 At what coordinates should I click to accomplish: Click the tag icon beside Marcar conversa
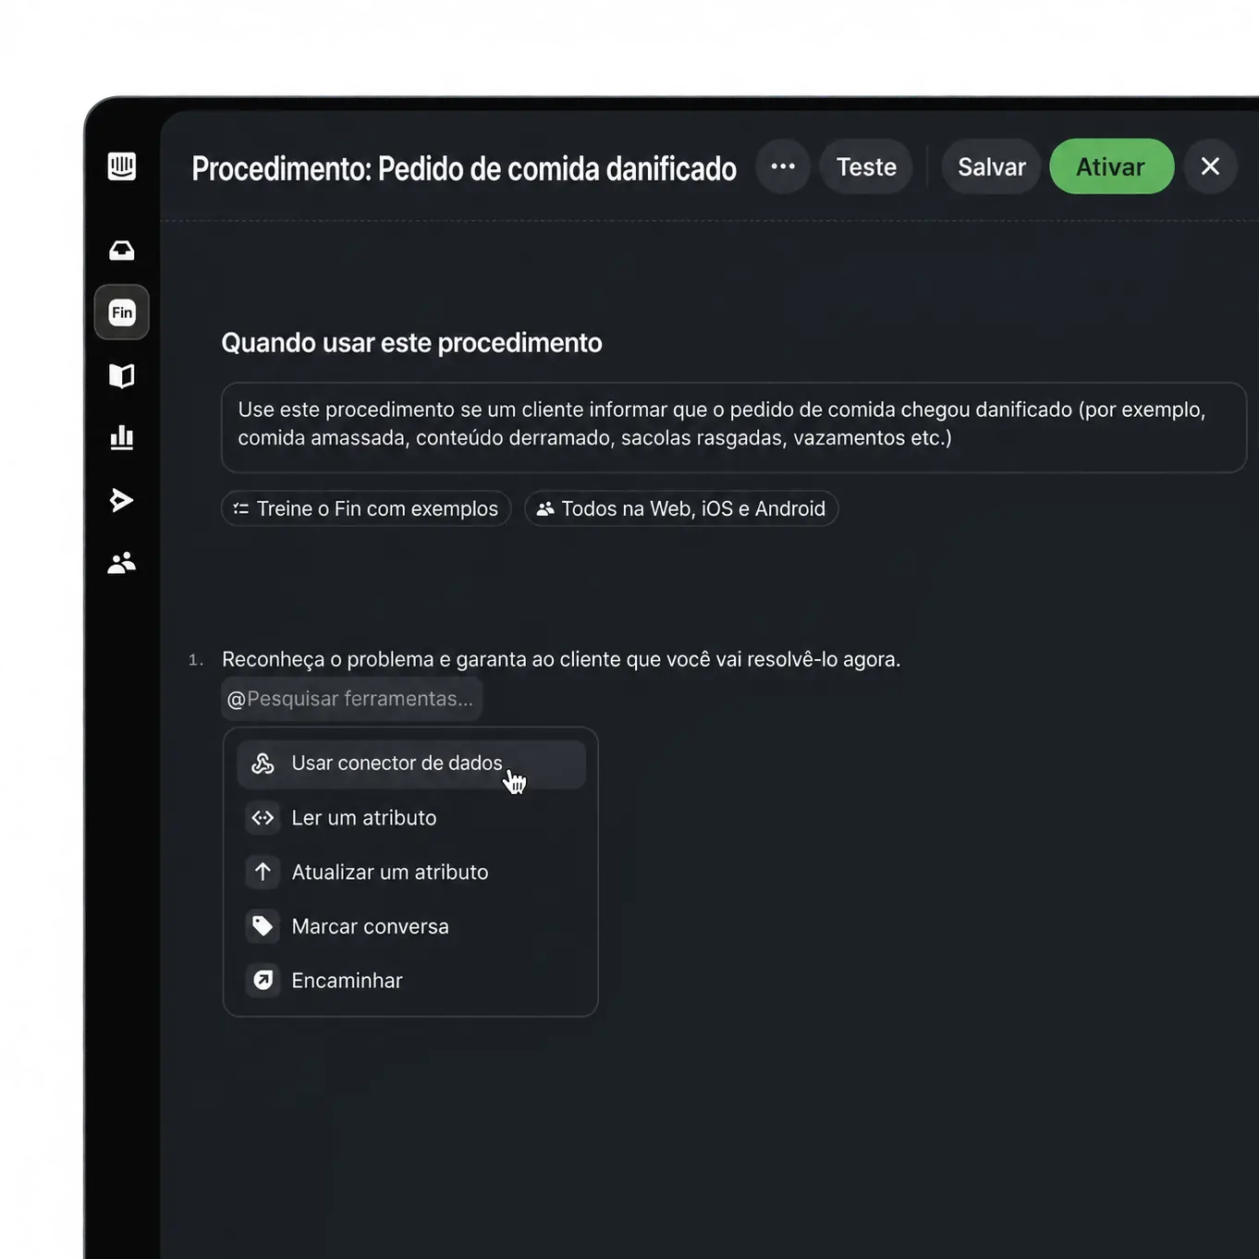click(x=263, y=926)
